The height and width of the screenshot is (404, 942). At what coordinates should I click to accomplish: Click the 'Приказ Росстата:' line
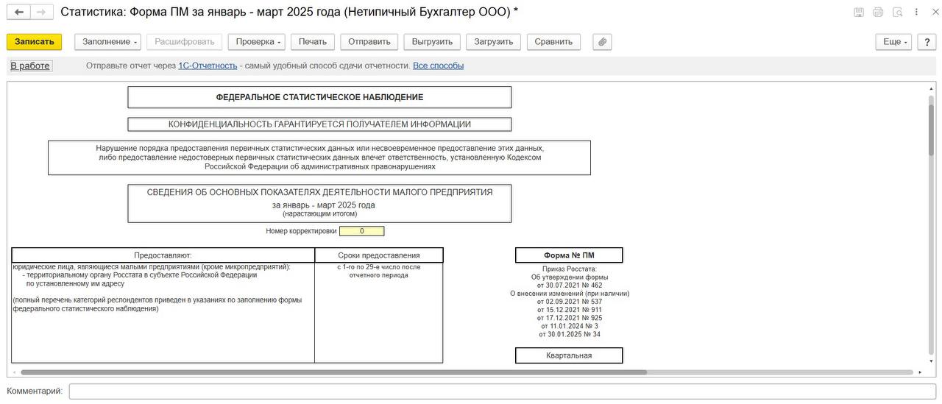[x=570, y=269]
